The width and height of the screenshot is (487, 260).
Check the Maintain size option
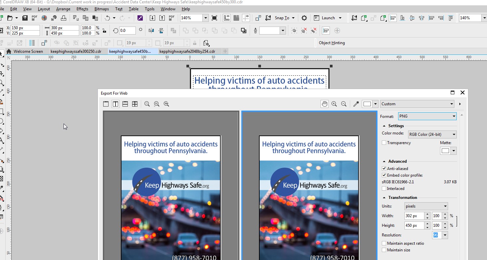click(384, 250)
